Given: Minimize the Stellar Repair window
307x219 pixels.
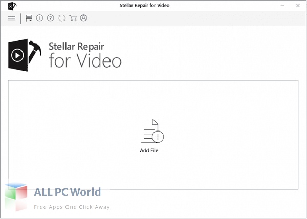Looking at the screenshot, I should tap(282, 6).
